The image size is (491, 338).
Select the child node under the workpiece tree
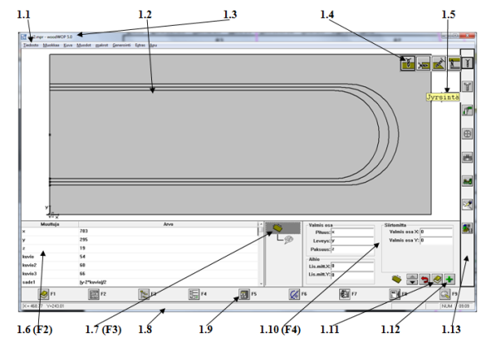tap(289, 240)
